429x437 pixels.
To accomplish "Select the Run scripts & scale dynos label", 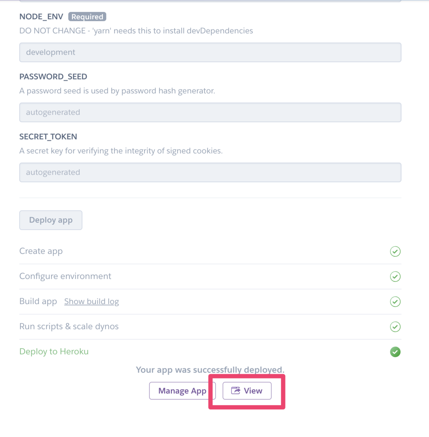I will point(69,327).
